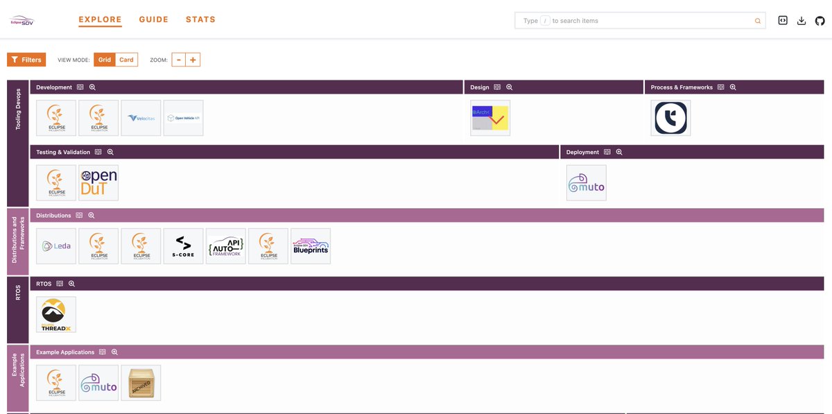Open the Archived box item
Screen dimensions: 832x414
point(141,383)
